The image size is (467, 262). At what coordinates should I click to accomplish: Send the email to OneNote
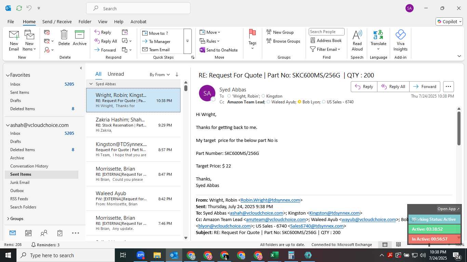[218, 50]
